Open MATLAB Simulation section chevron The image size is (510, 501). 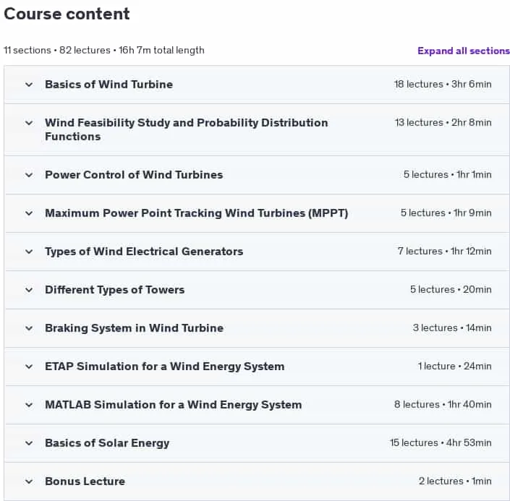29,405
